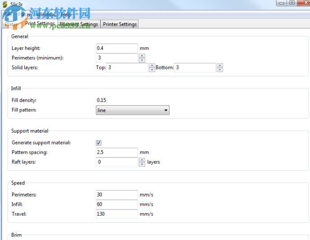This screenshot has height=240, width=310.
Task: Click the Perimeters speed field
Action: coord(117,195)
